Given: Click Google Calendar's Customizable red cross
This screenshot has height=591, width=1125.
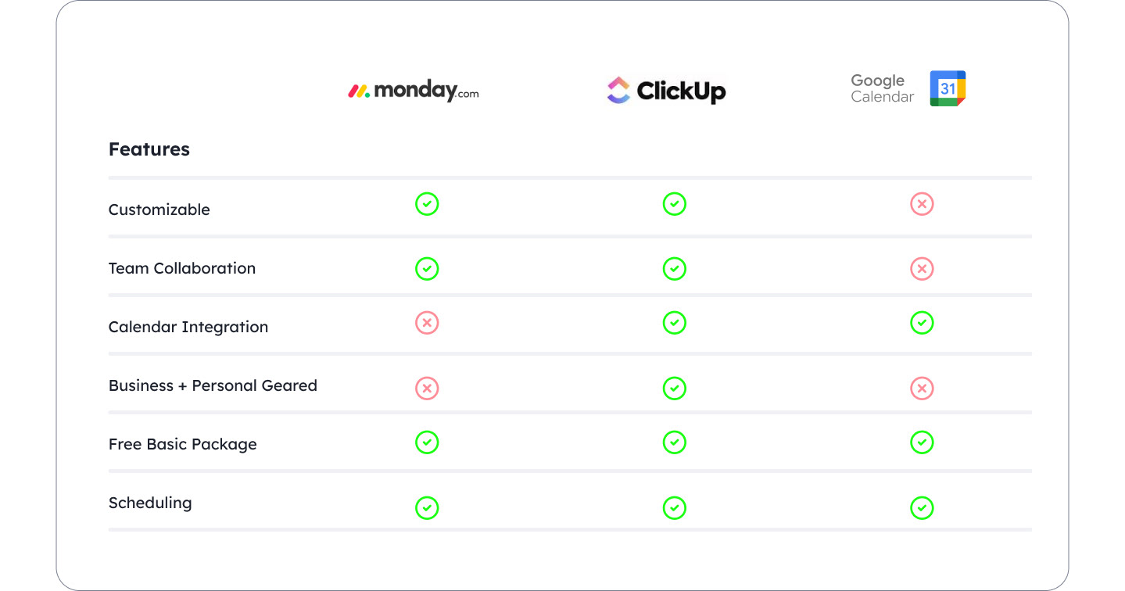Looking at the screenshot, I should click(x=922, y=204).
